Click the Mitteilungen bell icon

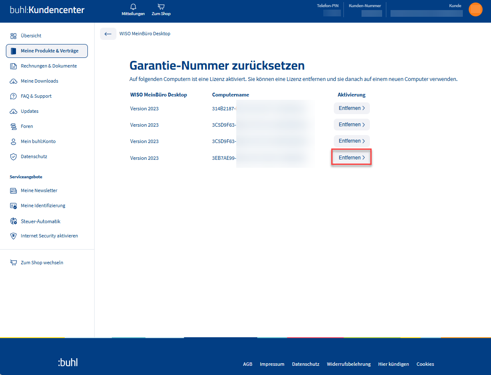[133, 7]
